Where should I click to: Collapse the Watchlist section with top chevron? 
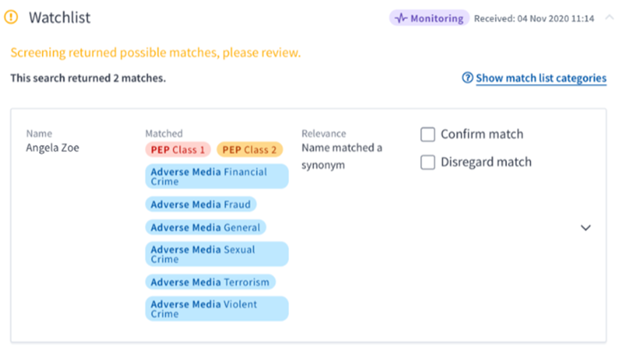click(609, 18)
